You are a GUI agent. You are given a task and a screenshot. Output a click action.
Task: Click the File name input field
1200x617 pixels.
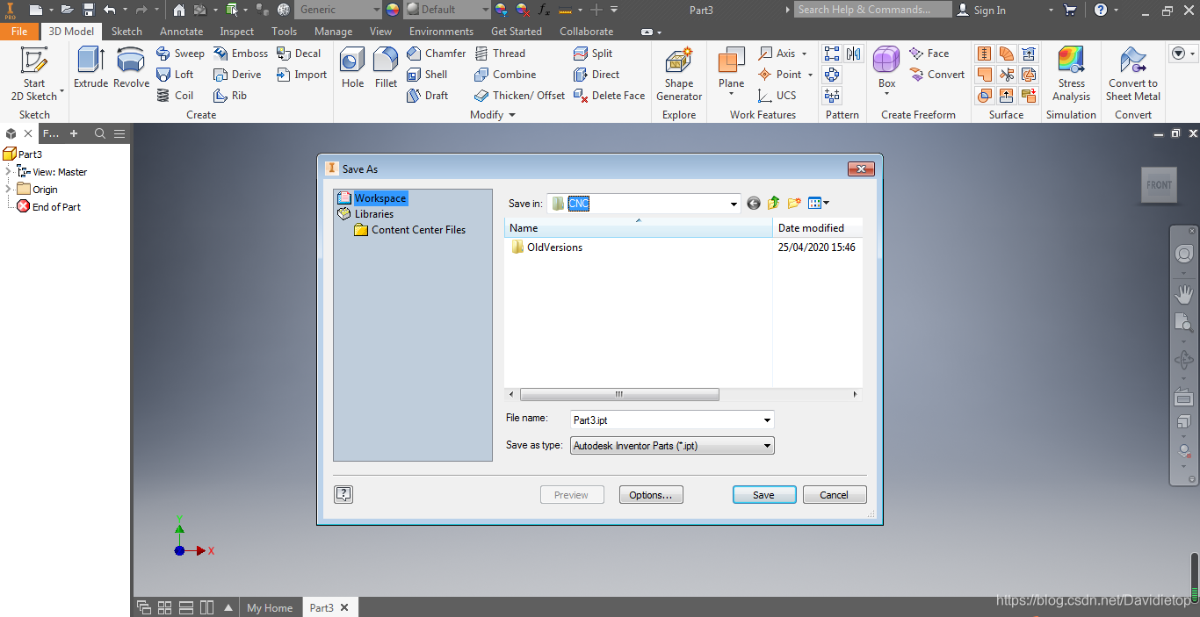pos(666,420)
